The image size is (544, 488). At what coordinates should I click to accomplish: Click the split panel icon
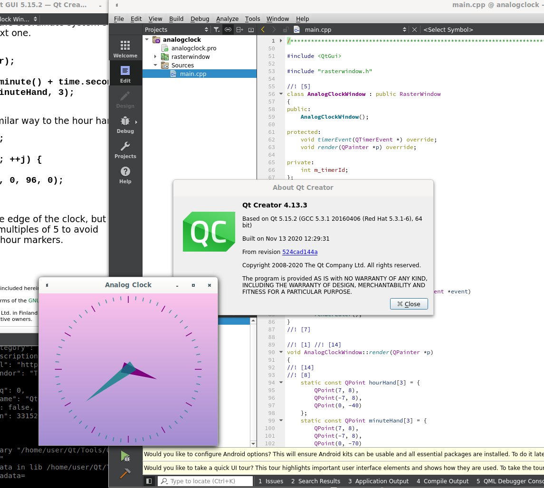coord(240,30)
